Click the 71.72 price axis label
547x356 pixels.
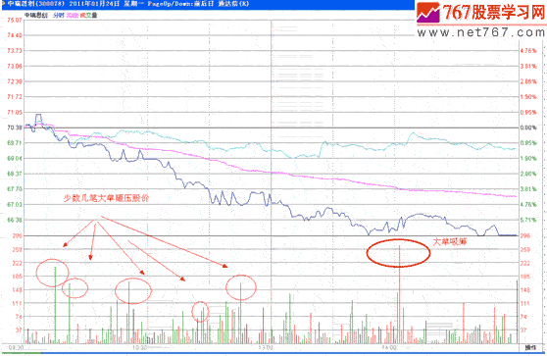pyautogui.click(x=15, y=97)
